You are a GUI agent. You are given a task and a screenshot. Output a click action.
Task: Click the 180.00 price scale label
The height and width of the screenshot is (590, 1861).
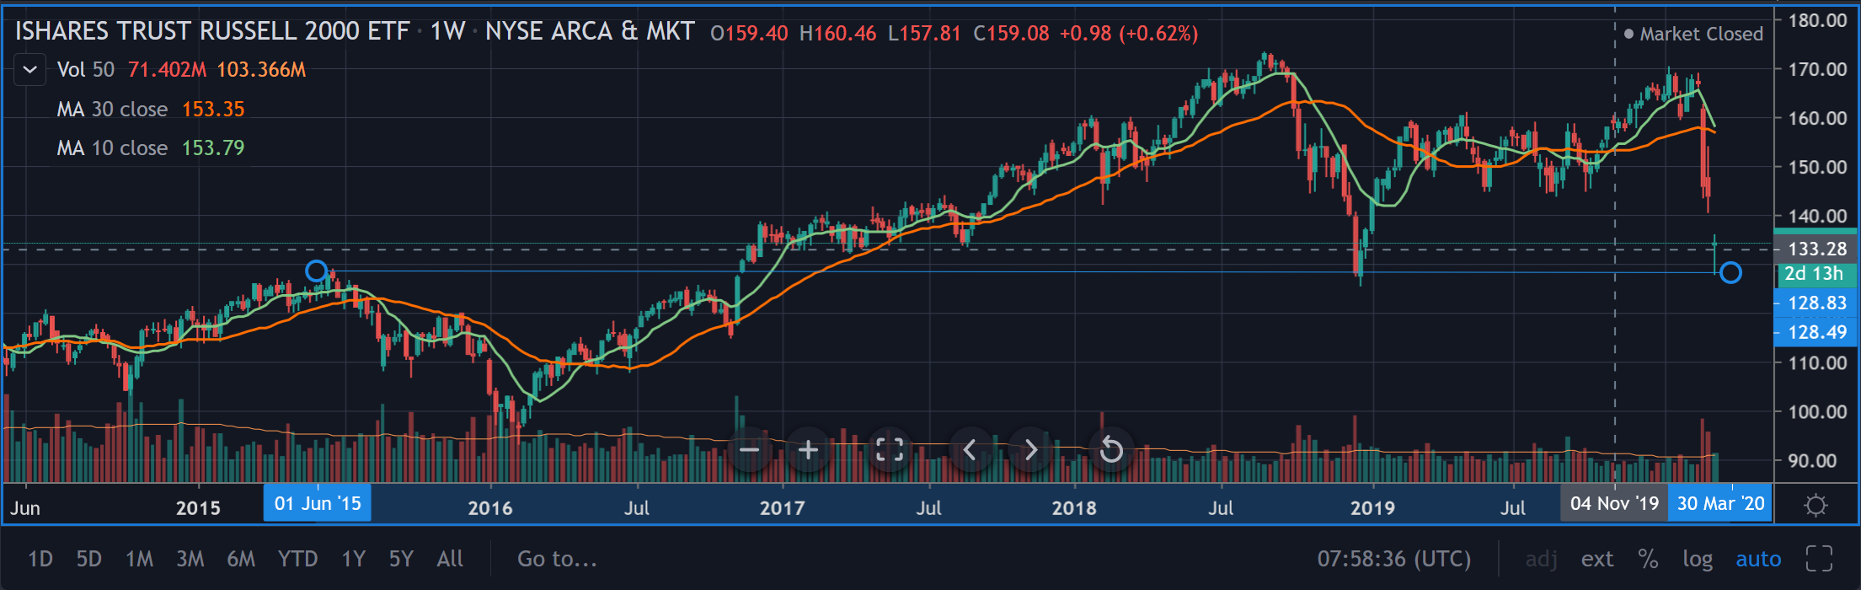1817,20
